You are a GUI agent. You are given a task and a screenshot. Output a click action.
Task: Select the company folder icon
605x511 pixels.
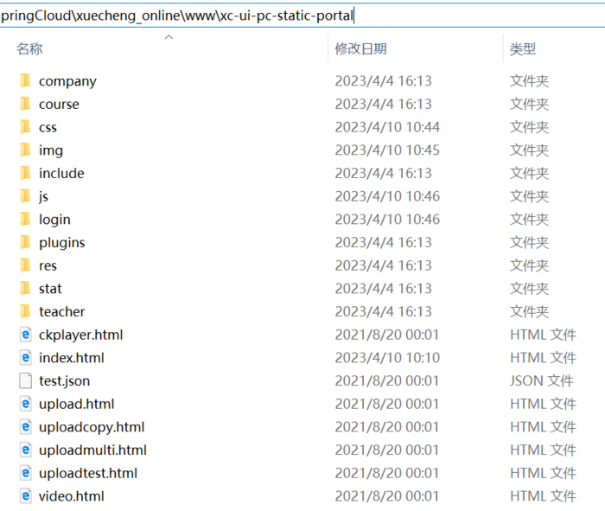coord(25,81)
